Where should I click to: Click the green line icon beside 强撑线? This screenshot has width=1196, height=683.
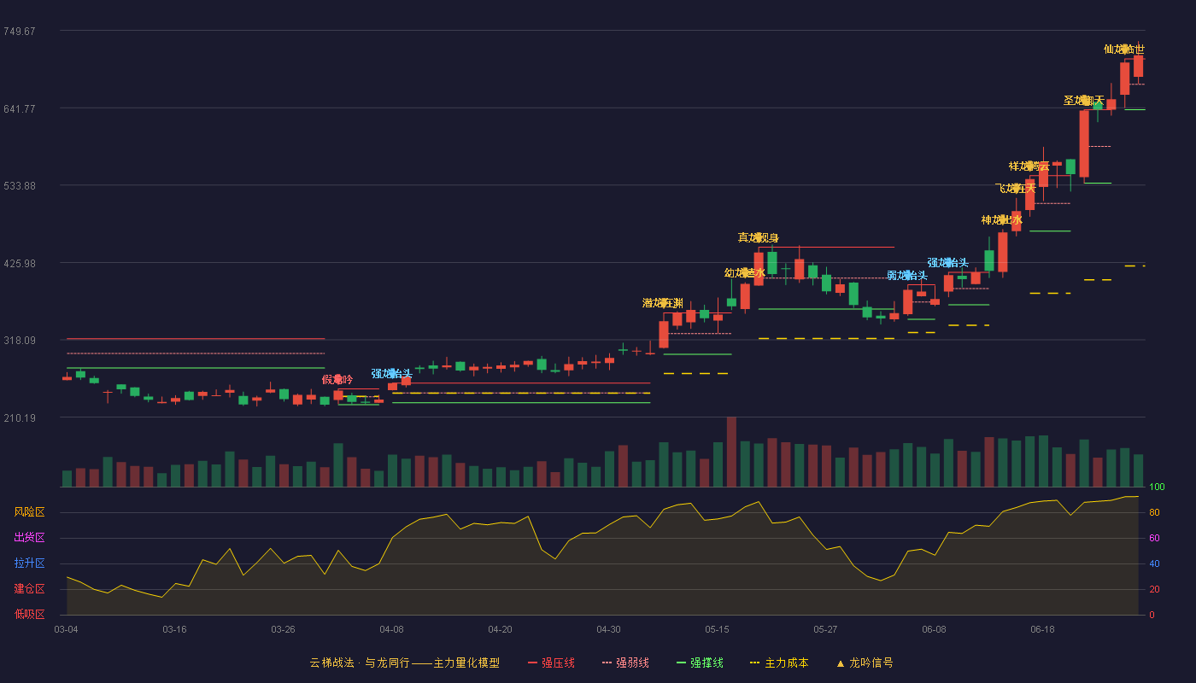pyautogui.click(x=681, y=663)
